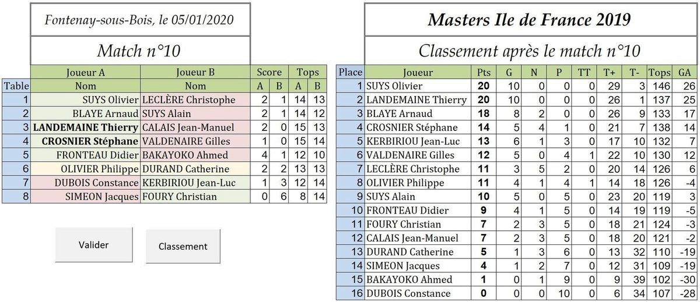The width and height of the screenshot is (700, 302).
Task: Select LANDEMAINE Thierry in match table
Action: [85, 127]
